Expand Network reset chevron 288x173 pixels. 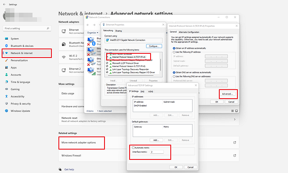click(235, 120)
